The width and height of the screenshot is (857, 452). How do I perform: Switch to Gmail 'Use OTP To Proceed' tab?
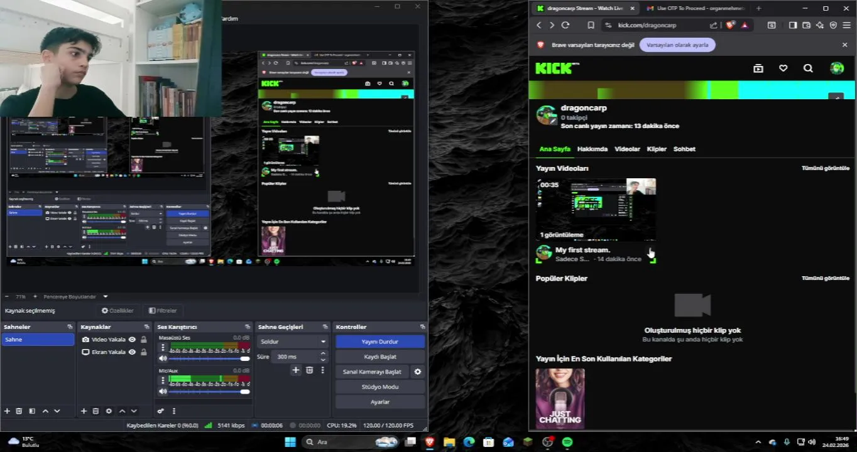(695, 8)
